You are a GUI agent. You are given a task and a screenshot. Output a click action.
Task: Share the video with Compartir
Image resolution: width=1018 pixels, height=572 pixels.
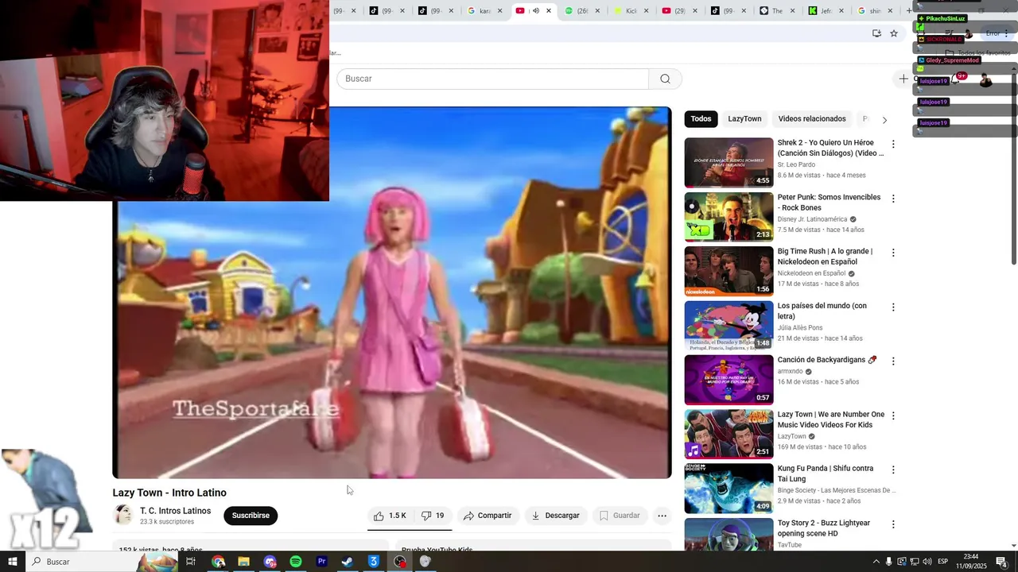click(488, 516)
